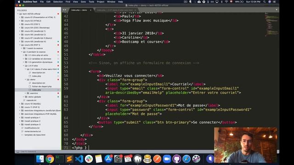The width and height of the screenshot is (294, 165).
Task: Click the minimap in the editor
Action: click(x=271, y=24)
